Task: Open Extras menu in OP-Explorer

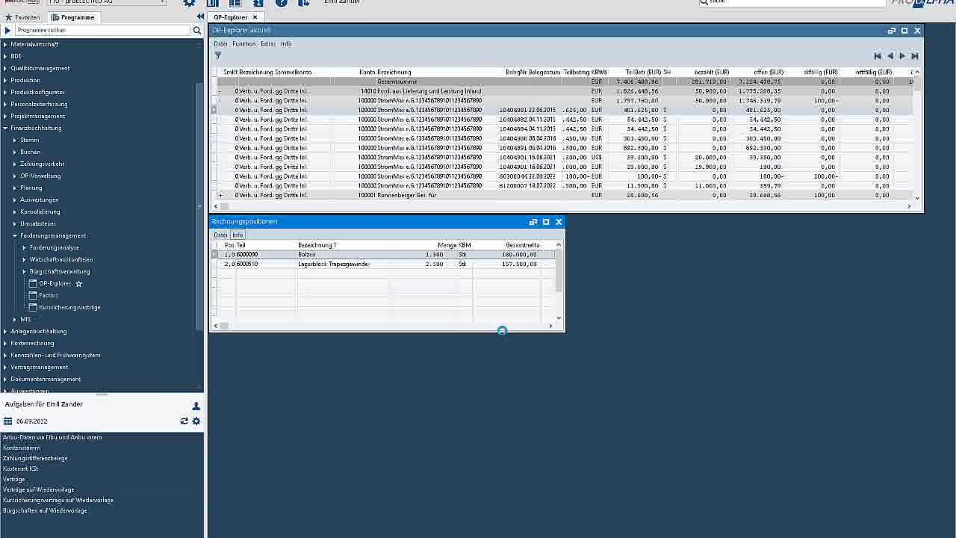Action: 268,44
